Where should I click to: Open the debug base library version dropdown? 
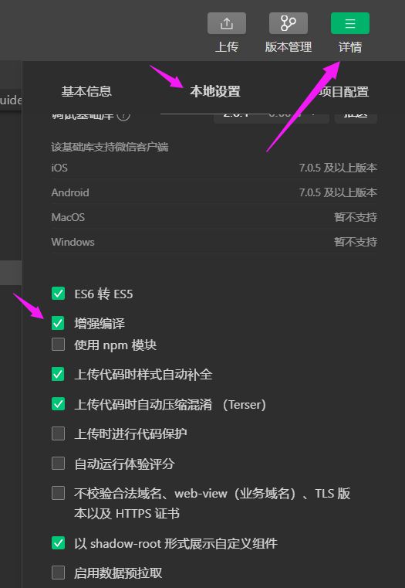point(272,115)
